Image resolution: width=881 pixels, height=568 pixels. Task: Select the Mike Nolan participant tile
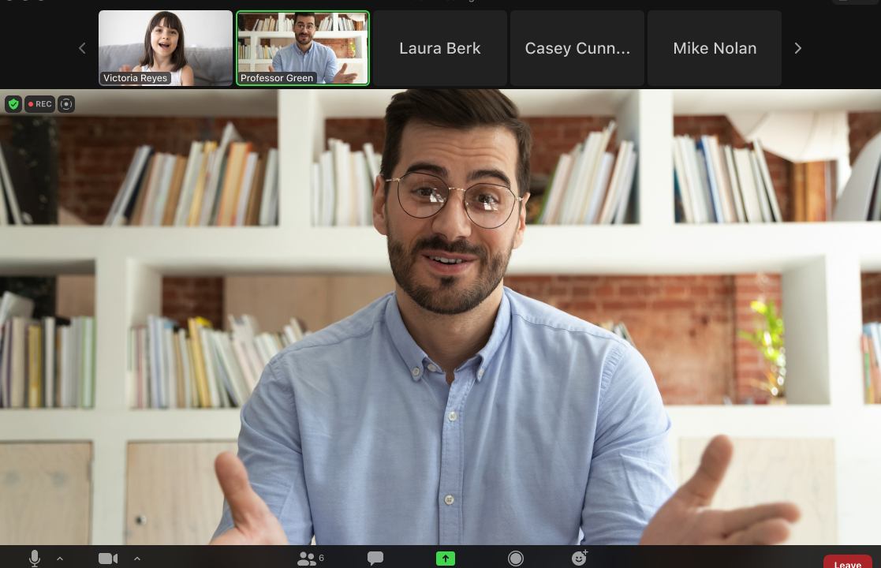pos(715,48)
